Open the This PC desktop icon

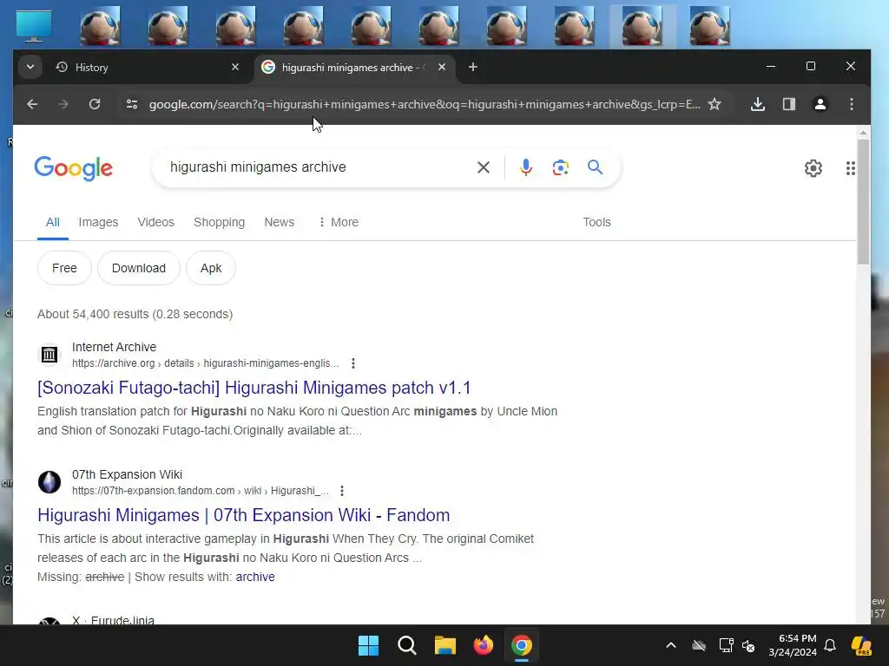click(34, 26)
